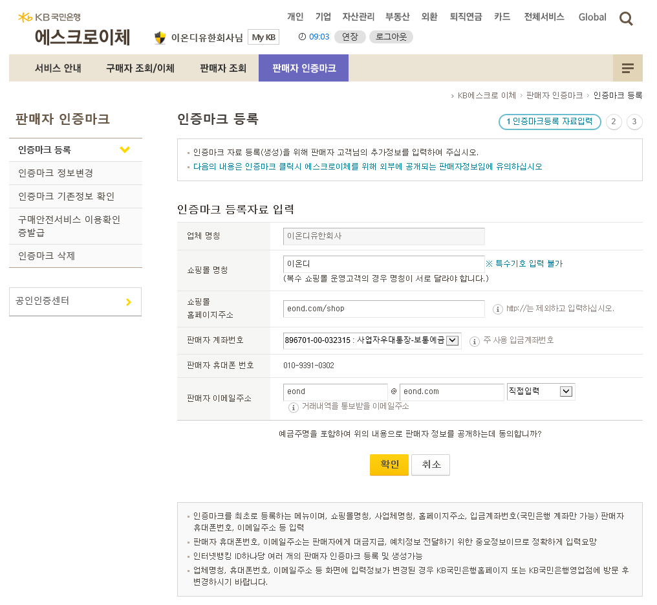
Task: Open the search magnifier icon
Action: click(626, 19)
